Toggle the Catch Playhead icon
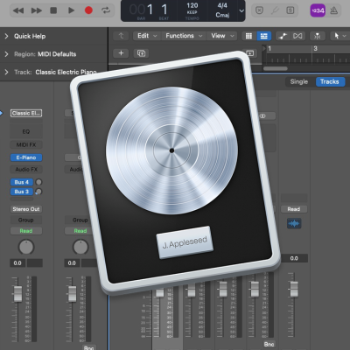The height and width of the screenshot is (350, 350). (318, 36)
